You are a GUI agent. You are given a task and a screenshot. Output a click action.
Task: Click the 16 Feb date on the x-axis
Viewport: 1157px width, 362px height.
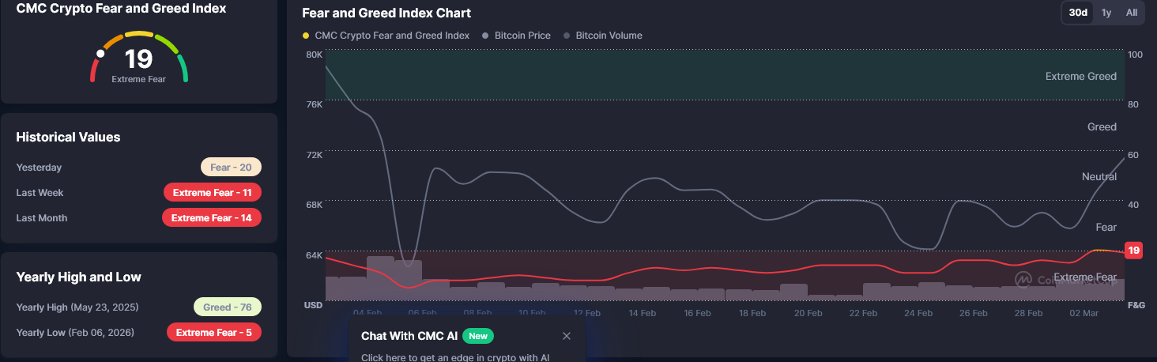click(697, 313)
